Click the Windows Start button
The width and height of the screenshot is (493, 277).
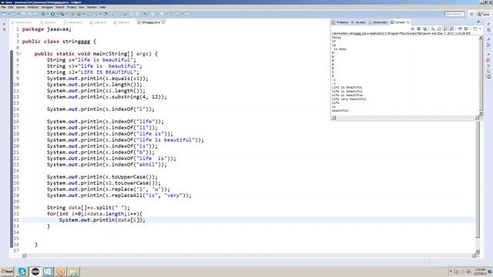pyautogui.click(x=7, y=272)
